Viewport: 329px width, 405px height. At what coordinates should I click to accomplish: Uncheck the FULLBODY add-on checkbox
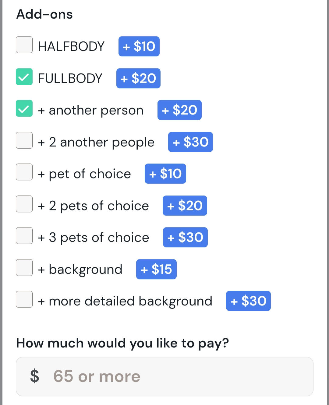point(24,76)
